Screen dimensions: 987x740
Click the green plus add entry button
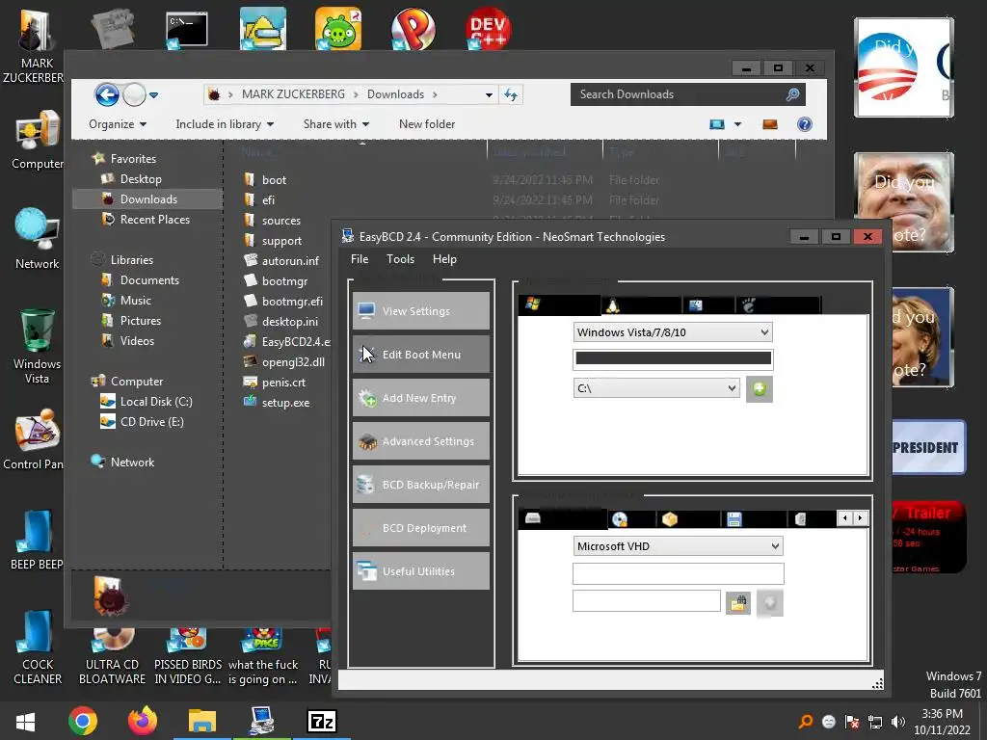[760, 389]
